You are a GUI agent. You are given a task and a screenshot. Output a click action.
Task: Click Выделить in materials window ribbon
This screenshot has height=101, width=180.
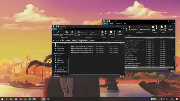(x=170, y=28)
